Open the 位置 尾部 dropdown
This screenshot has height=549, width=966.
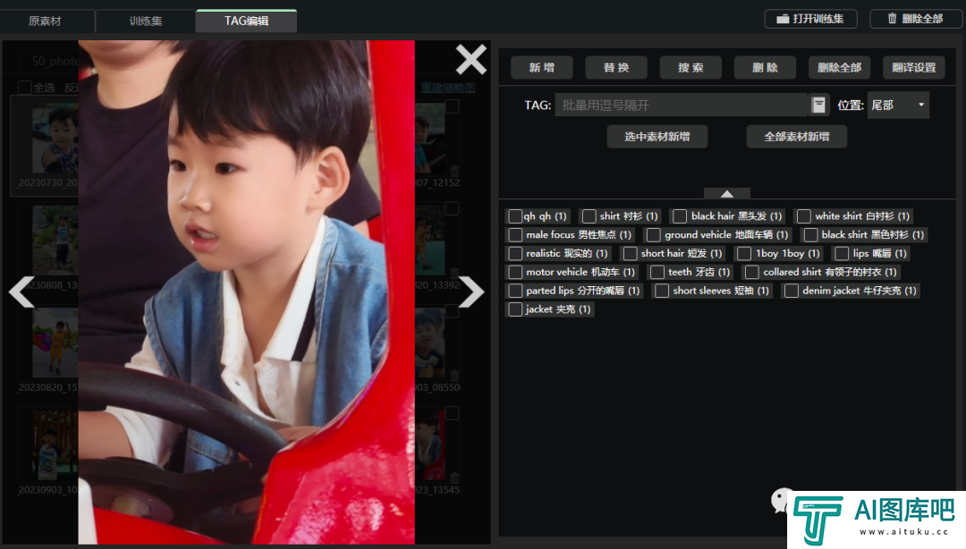coord(898,105)
